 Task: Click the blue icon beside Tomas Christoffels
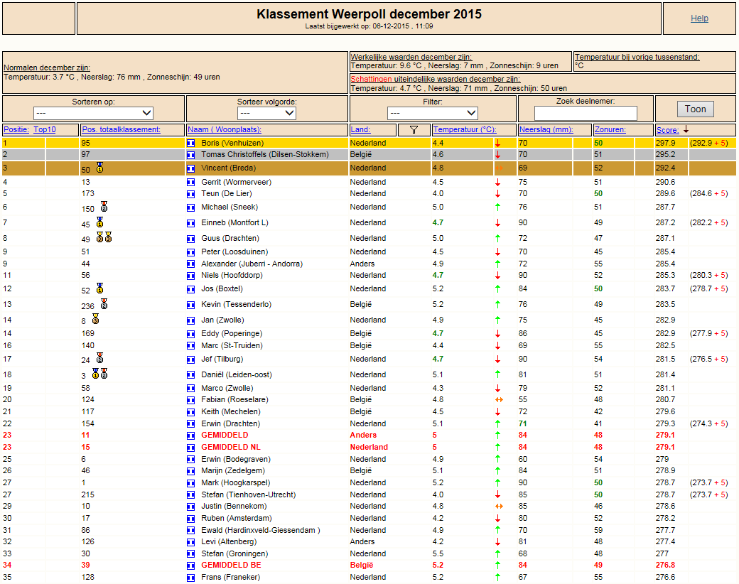(x=191, y=155)
